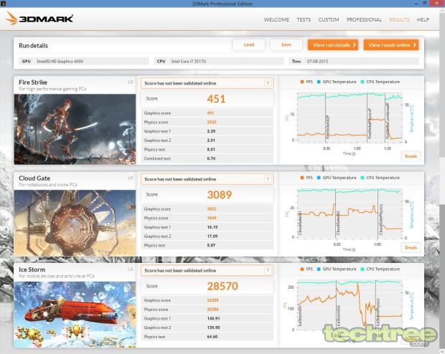Click the Cloud Gate scene thumbnail
The image size is (445, 354).
75,223
